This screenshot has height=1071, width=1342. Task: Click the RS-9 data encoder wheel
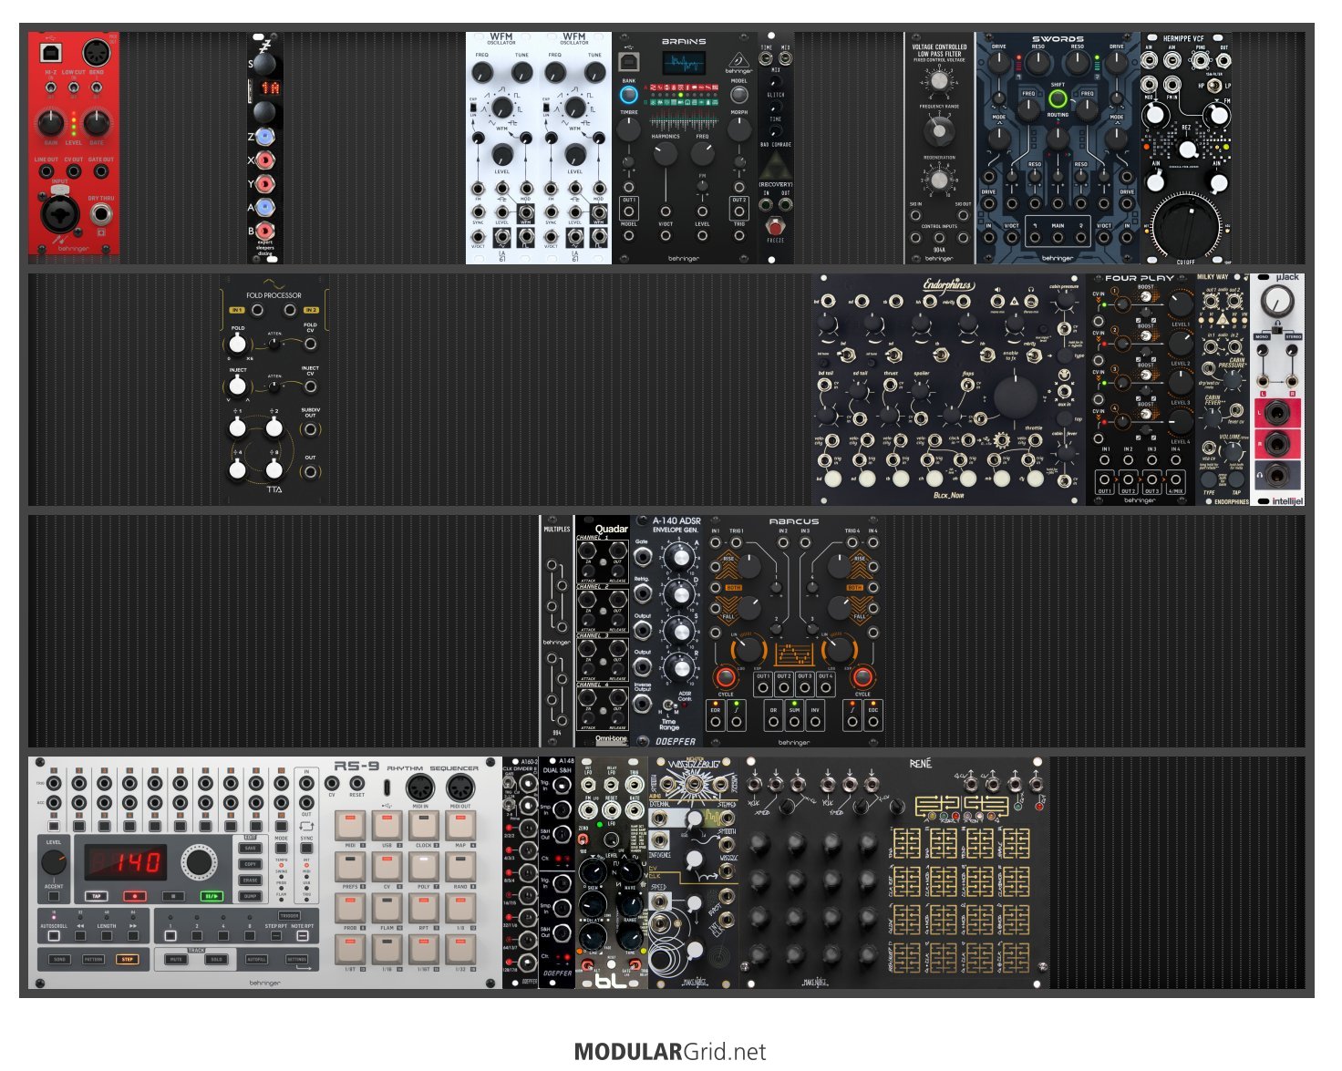pos(201,862)
